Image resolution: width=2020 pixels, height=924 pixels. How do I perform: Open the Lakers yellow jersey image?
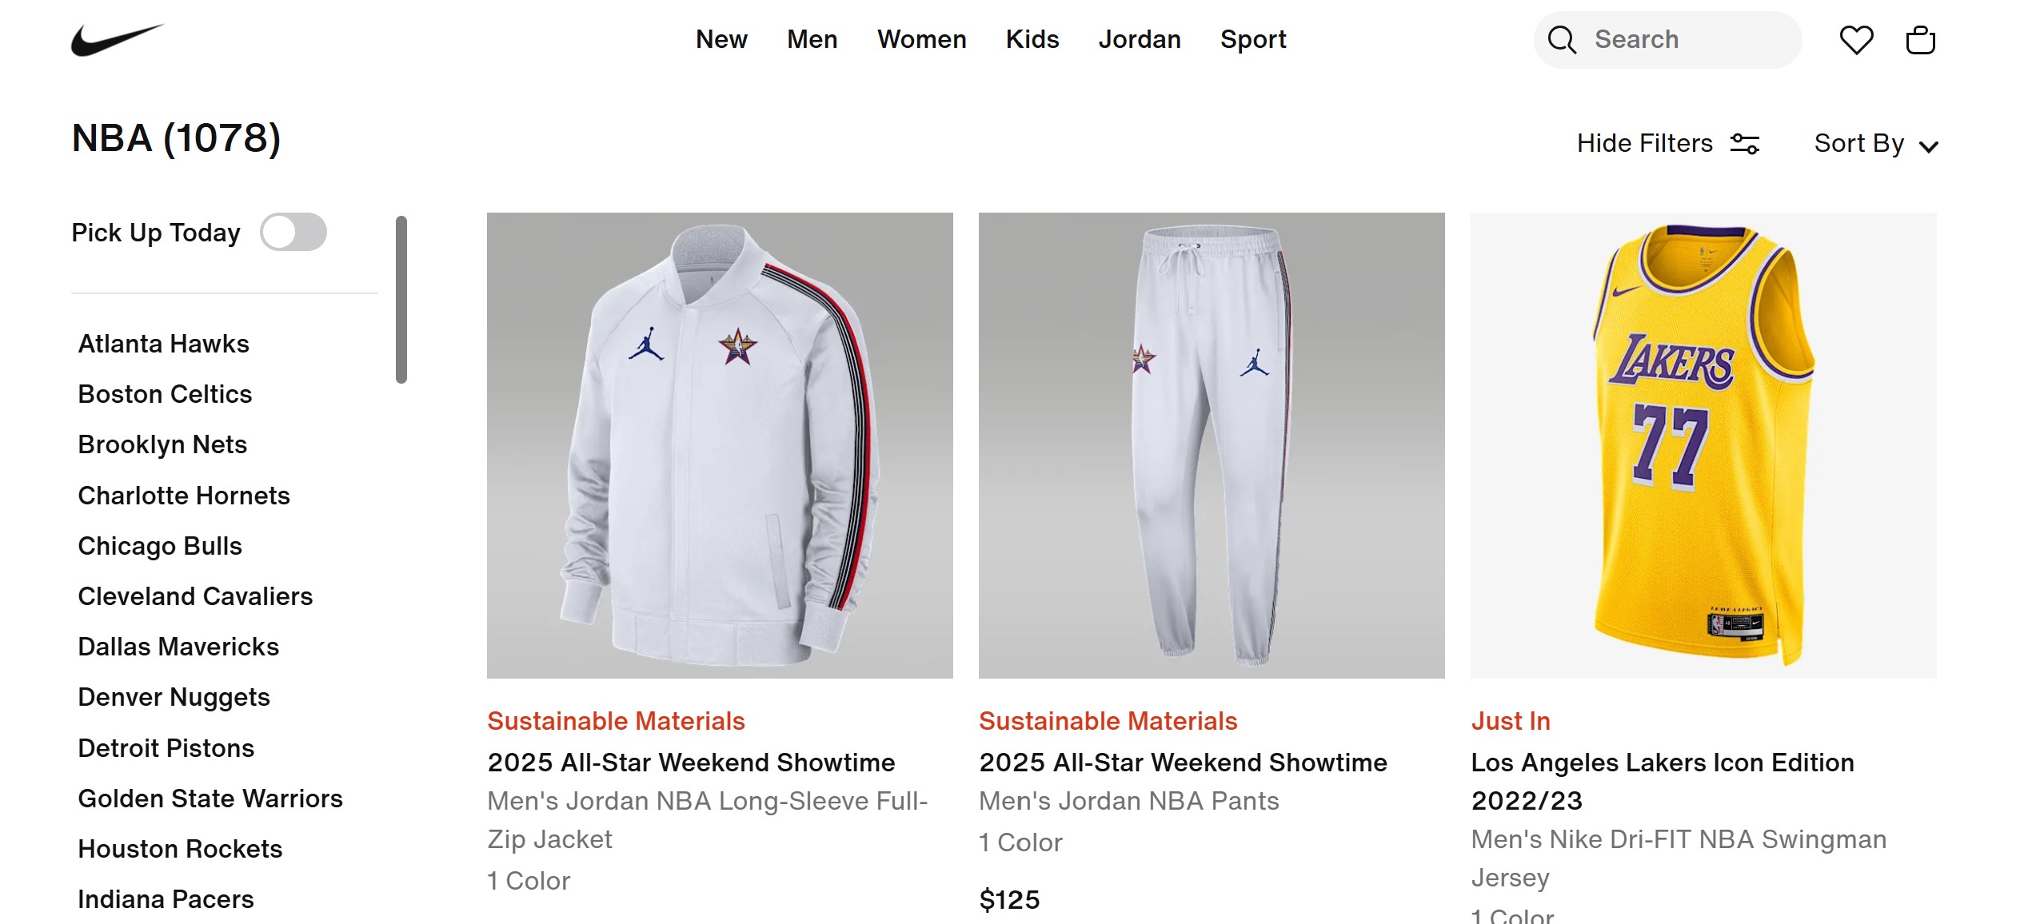point(1703,445)
